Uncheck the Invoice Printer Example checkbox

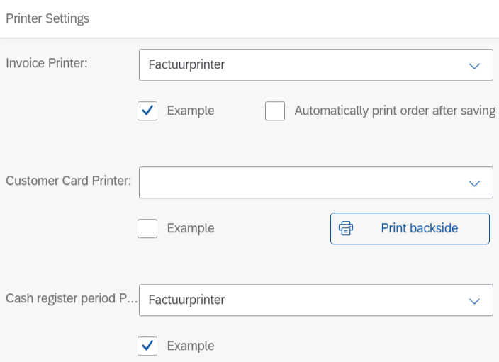click(147, 111)
